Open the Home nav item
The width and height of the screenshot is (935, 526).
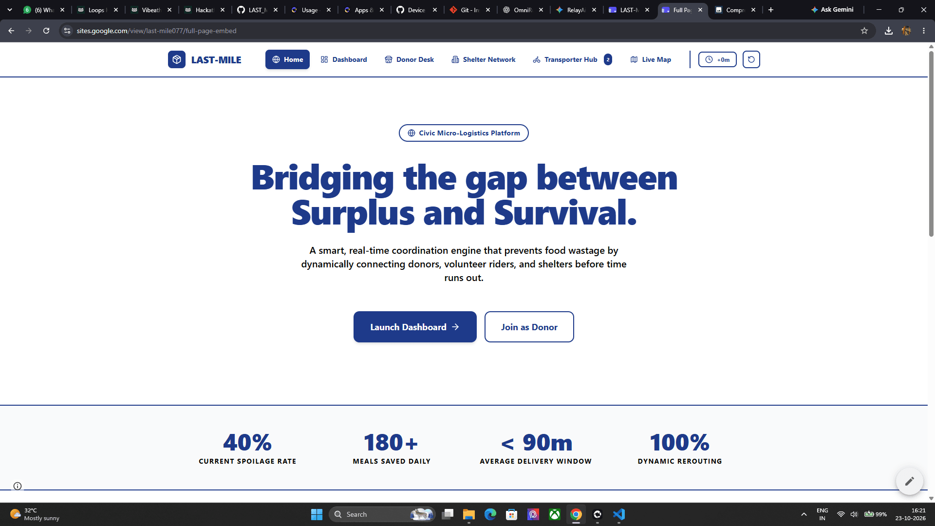[x=287, y=59]
